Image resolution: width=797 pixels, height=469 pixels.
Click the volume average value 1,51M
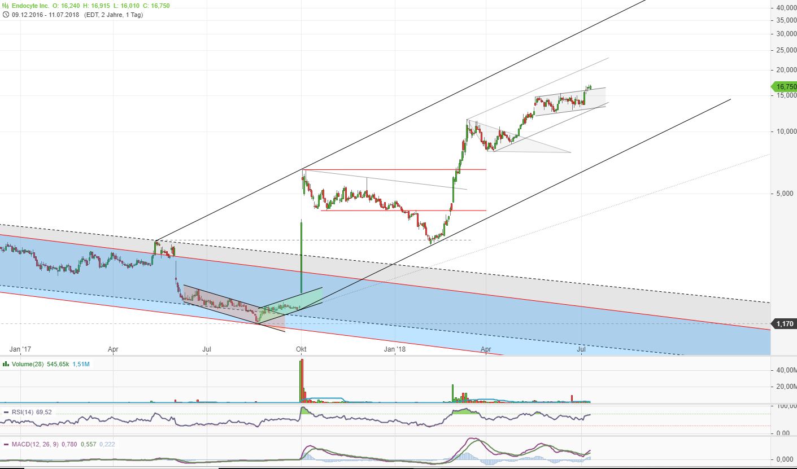(81, 364)
